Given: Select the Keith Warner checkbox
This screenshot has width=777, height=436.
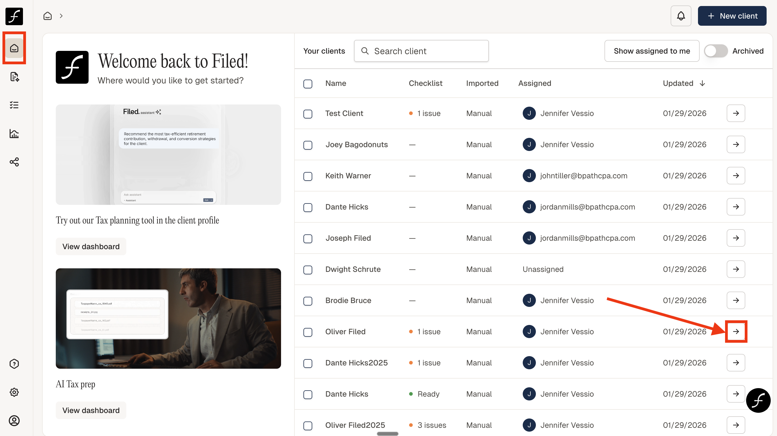Looking at the screenshot, I should [308, 176].
